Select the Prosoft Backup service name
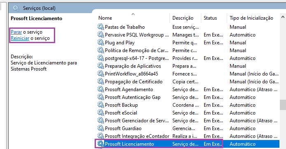Screen dimensions: 286x149 point(121,105)
